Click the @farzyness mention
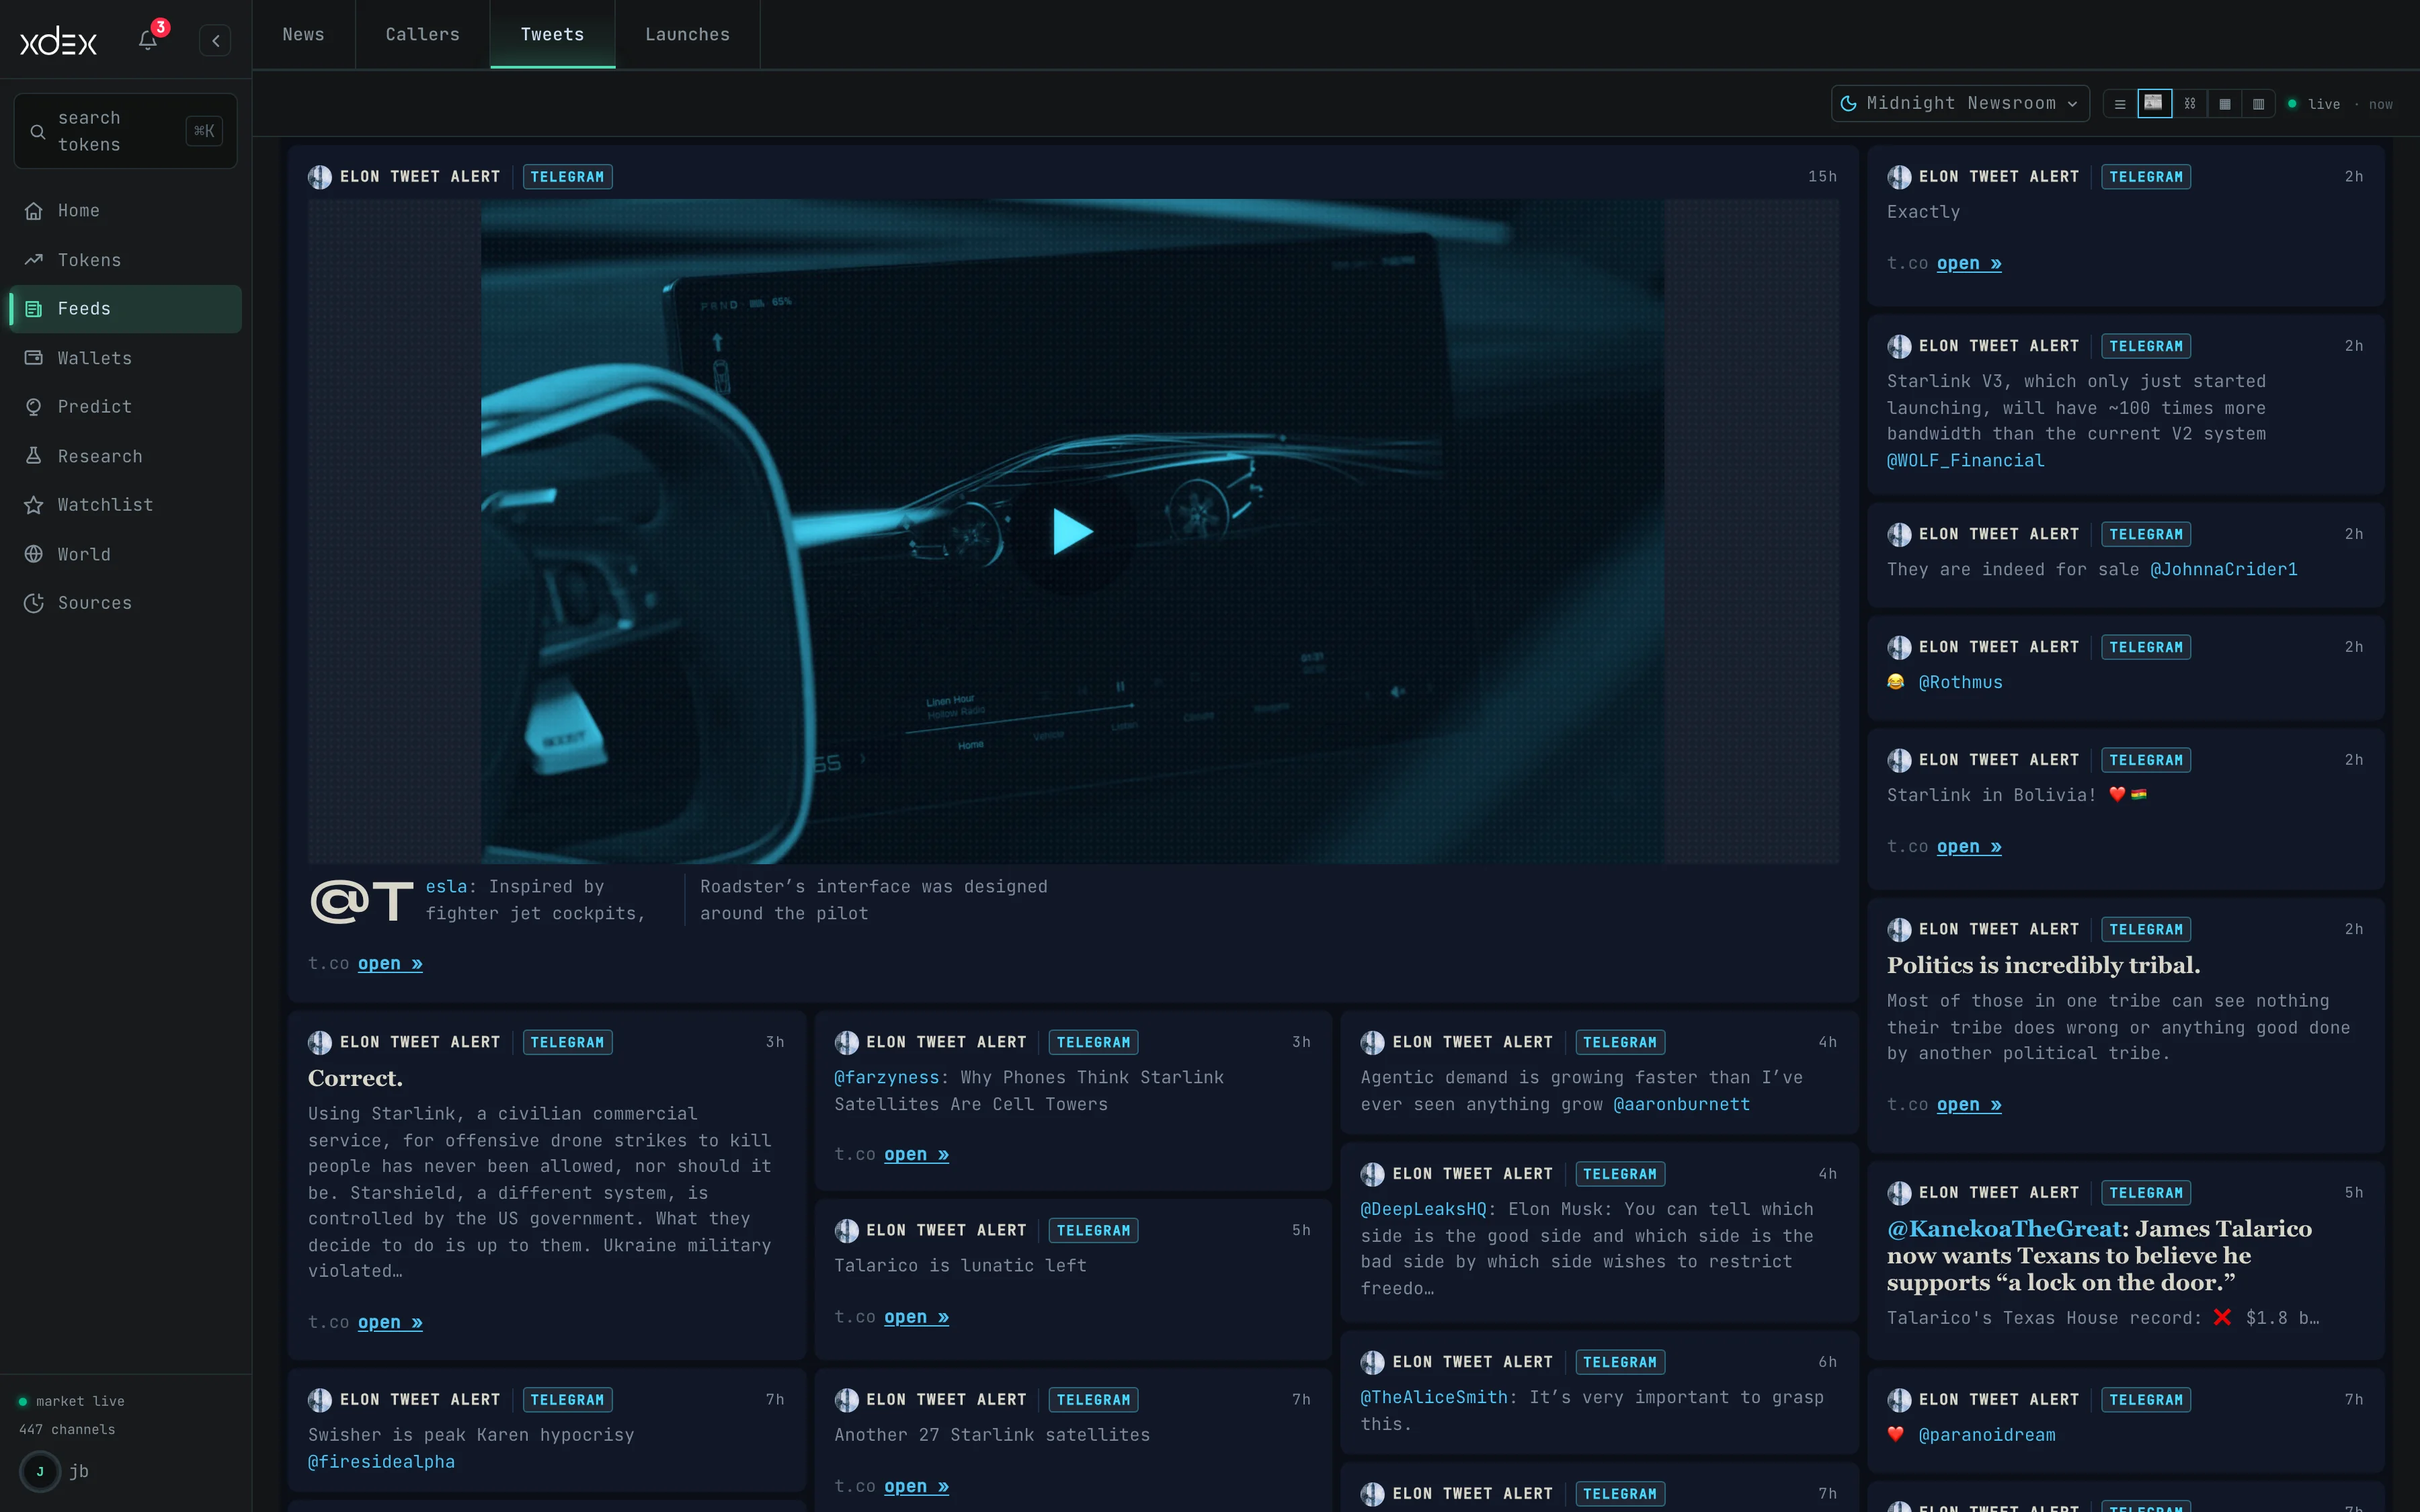 click(x=887, y=1078)
